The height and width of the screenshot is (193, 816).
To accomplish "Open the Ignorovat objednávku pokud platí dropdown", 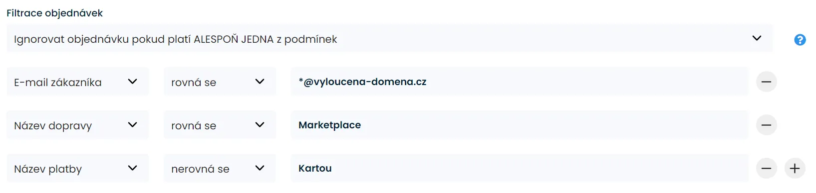I will pyautogui.click(x=389, y=39).
